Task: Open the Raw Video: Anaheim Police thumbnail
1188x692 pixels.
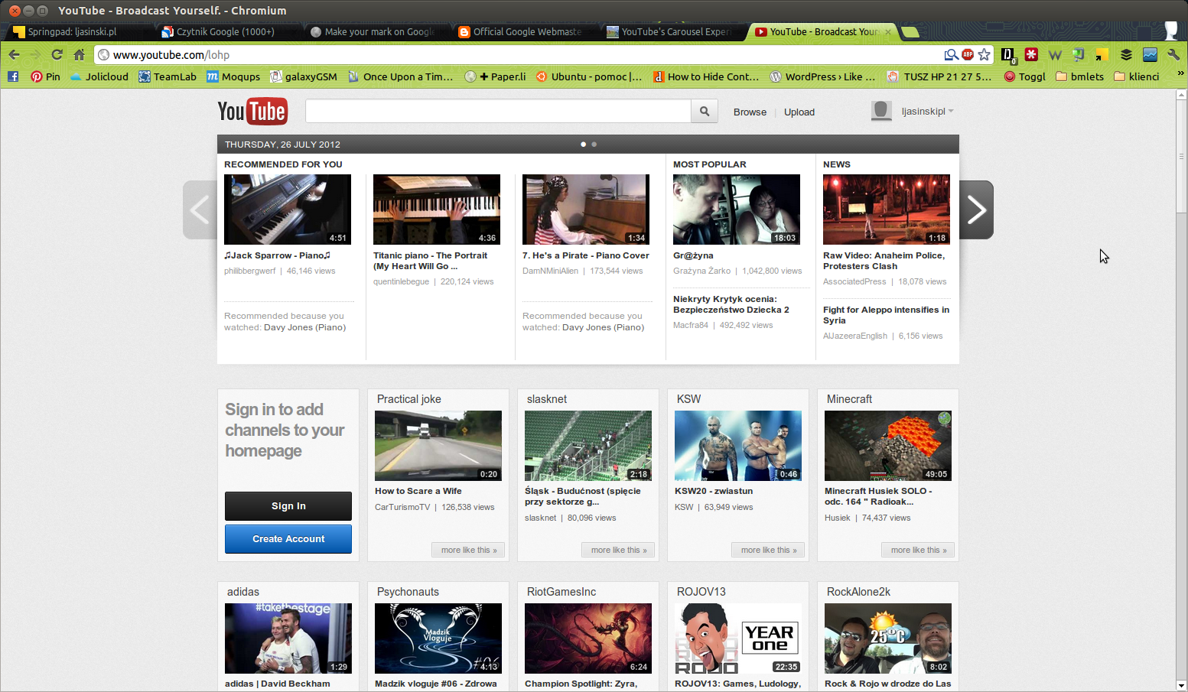Action: pos(887,210)
